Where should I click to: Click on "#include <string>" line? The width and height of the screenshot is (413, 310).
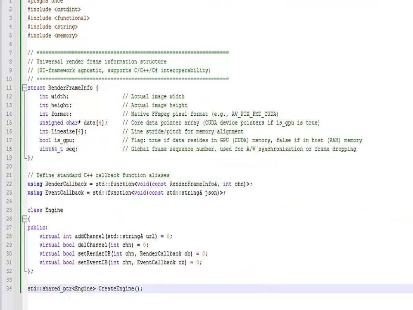pos(52,27)
